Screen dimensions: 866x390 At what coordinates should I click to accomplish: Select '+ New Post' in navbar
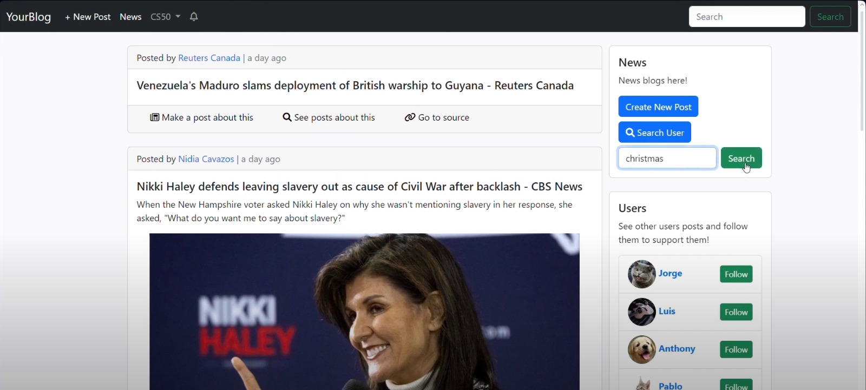88,17
